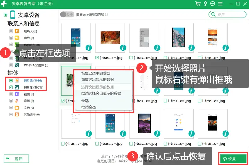Show info for the purple lavender photo
This screenshot has width=249, height=165.
[157, 133]
